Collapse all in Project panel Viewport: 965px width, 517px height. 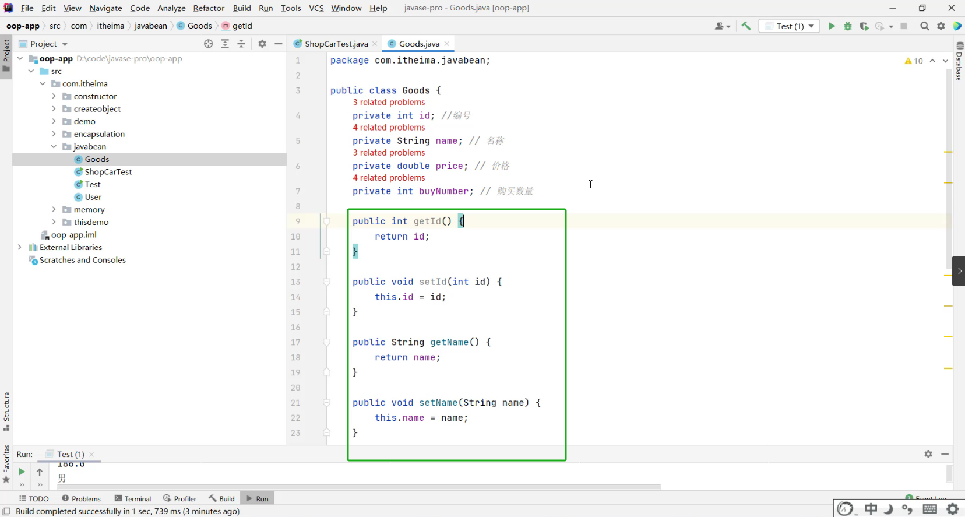[x=241, y=44]
